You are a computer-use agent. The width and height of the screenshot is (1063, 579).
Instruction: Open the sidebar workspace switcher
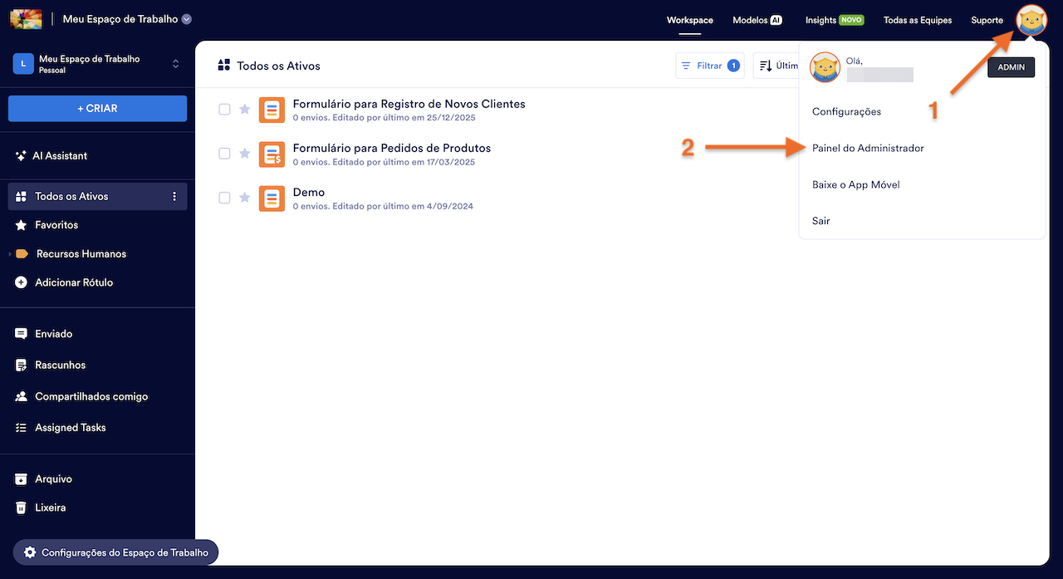point(175,64)
